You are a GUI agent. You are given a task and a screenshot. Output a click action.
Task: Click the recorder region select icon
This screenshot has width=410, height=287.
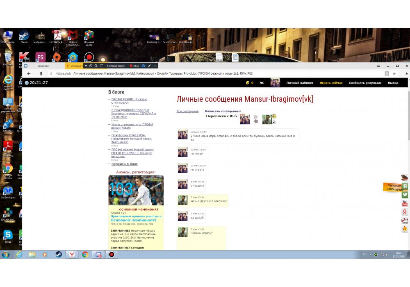(101, 66)
